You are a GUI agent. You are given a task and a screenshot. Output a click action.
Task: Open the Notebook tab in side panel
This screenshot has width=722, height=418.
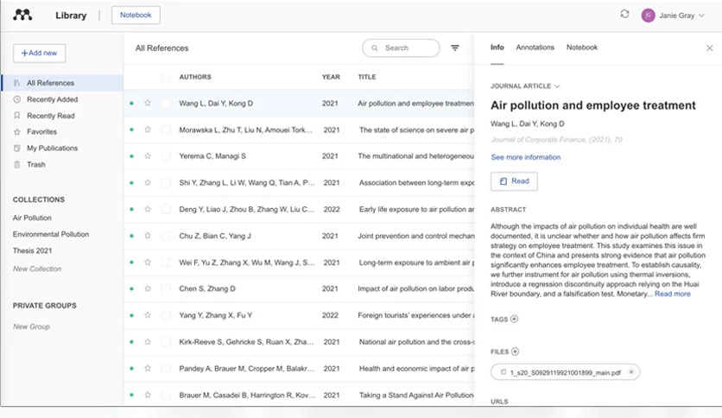click(582, 47)
